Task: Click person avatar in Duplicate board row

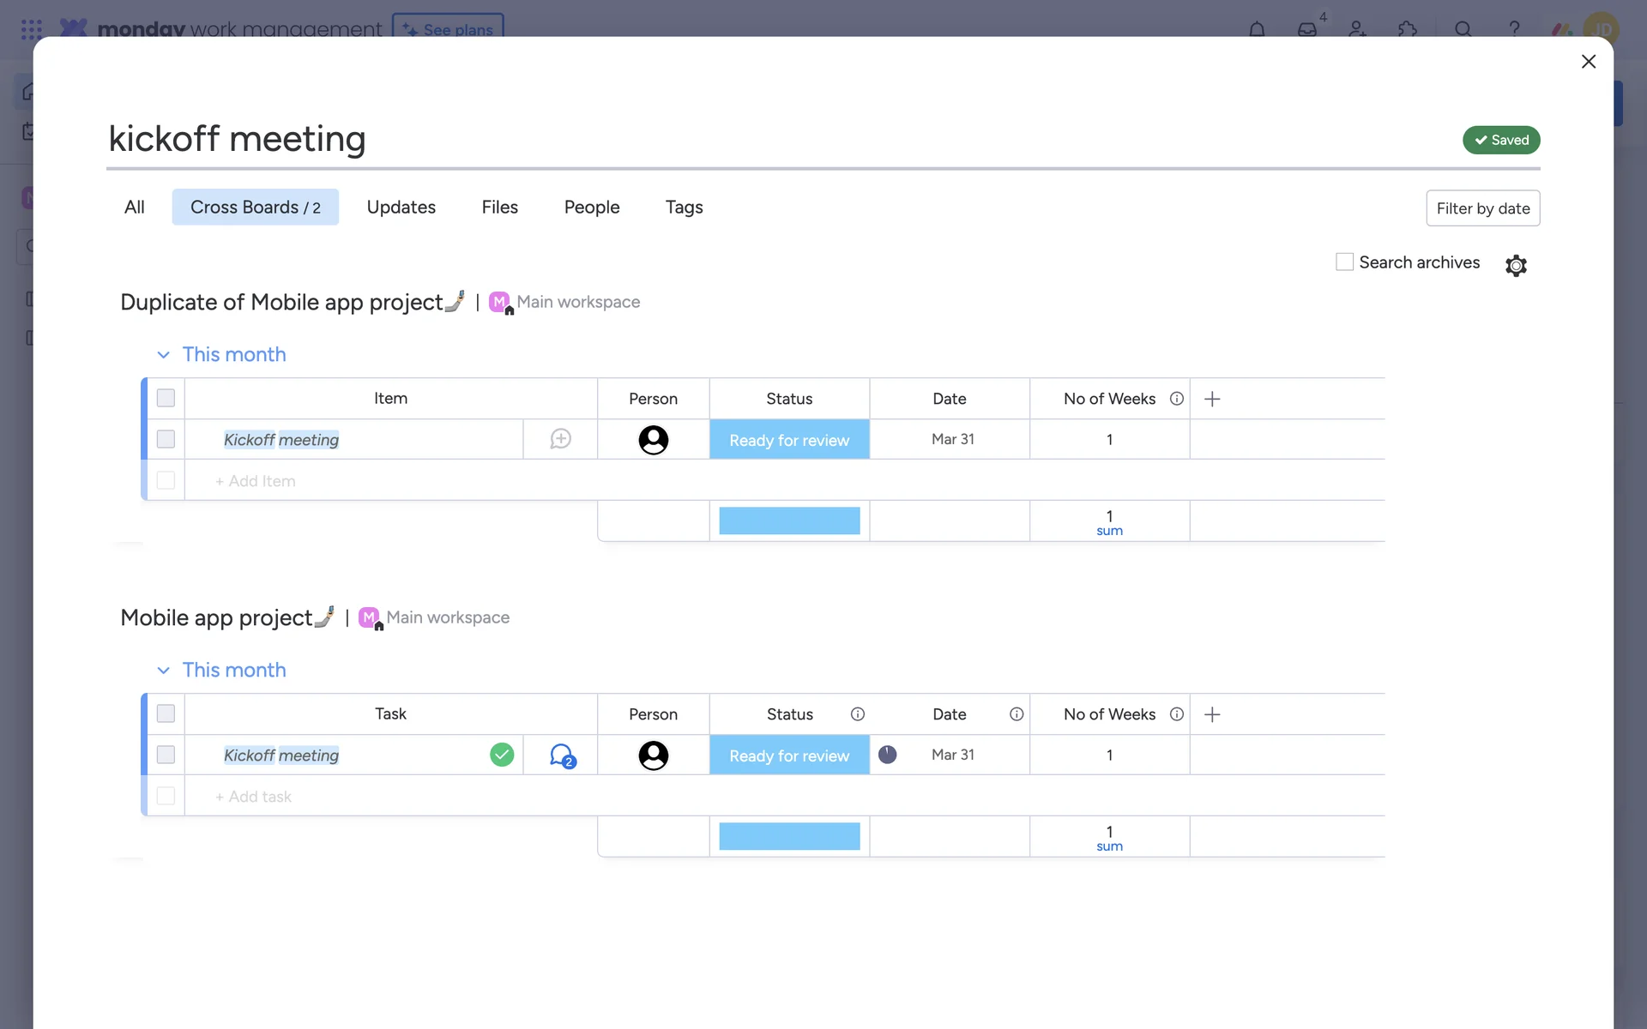Action: [x=653, y=440]
